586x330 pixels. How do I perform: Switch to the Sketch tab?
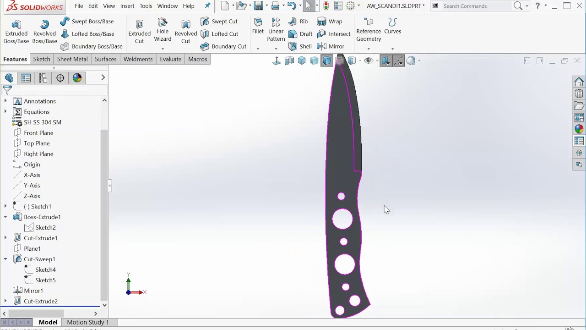(42, 59)
